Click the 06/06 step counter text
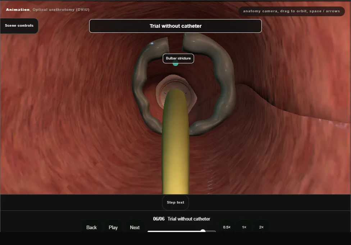351x245 pixels. [159, 219]
